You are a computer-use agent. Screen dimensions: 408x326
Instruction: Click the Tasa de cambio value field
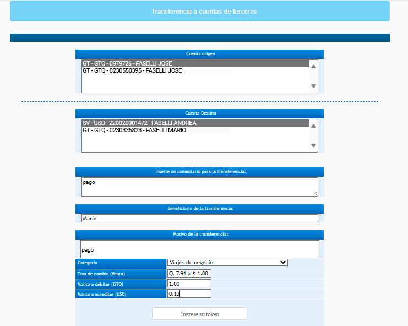189,274
